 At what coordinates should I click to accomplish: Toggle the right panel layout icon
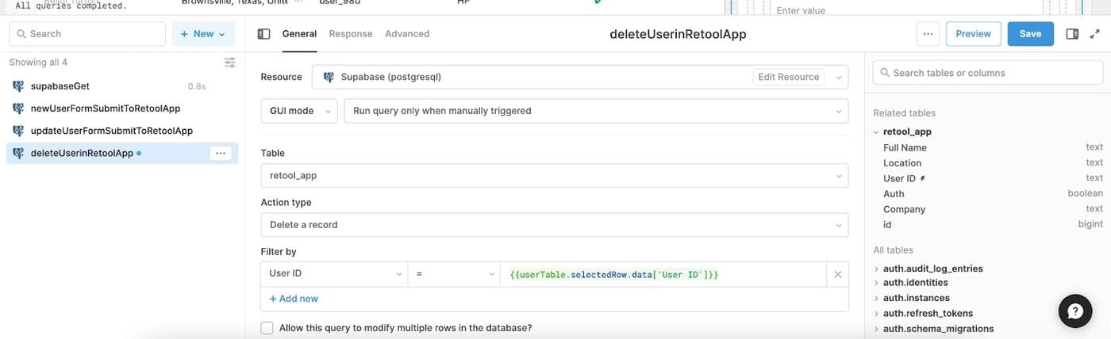(x=1072, y=34)
